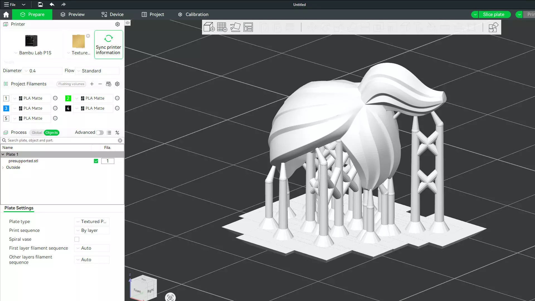The width and height of the screenshot is (535, 301).
Task: Click the Slice plate button
Action: pos(493,14)
